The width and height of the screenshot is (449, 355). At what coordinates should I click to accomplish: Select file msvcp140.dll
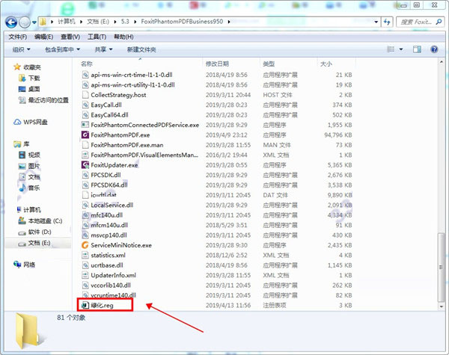(x=109, y=235)
